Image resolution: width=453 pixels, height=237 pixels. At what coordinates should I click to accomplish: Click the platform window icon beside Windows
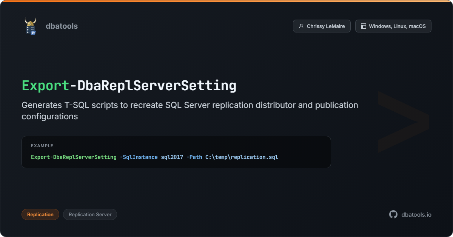364,26
